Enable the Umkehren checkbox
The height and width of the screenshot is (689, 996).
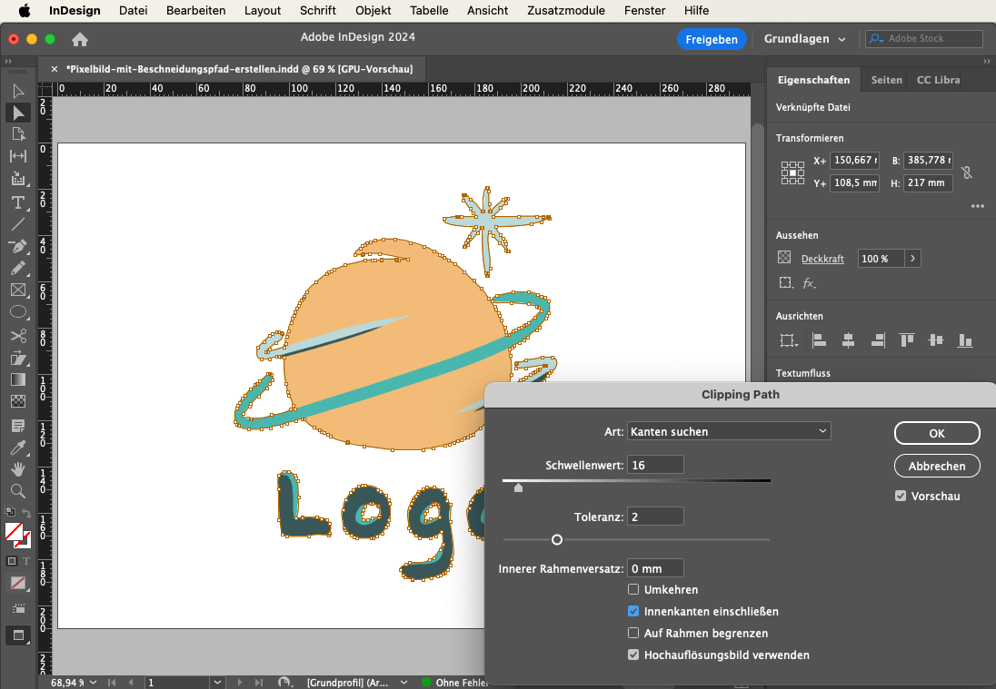pos(633,590)
